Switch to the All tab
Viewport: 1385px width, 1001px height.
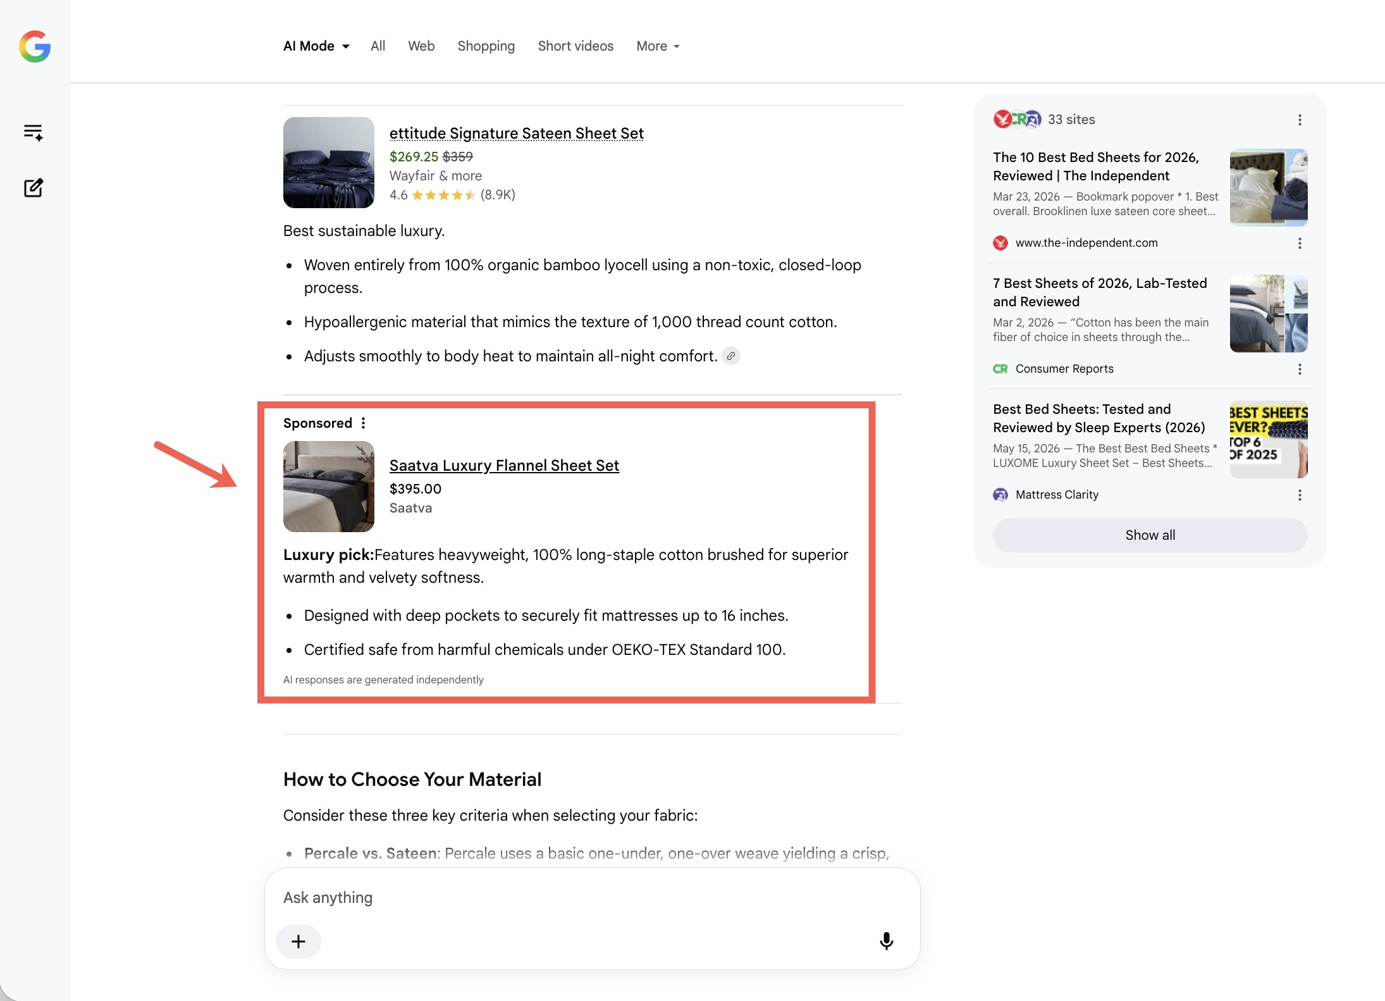[378, 46]
